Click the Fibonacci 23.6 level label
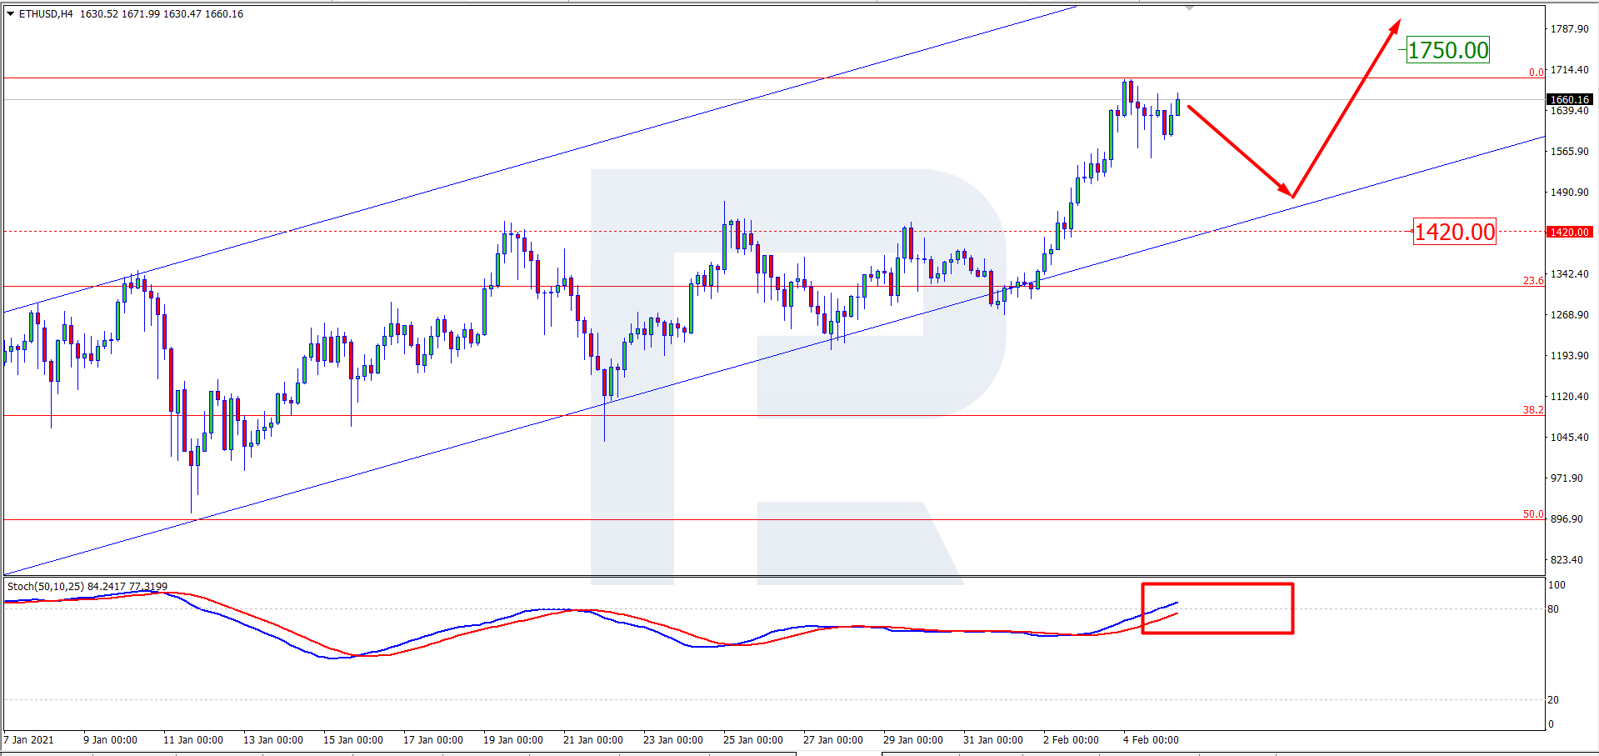The image size is (1599, 756). 1533,281
